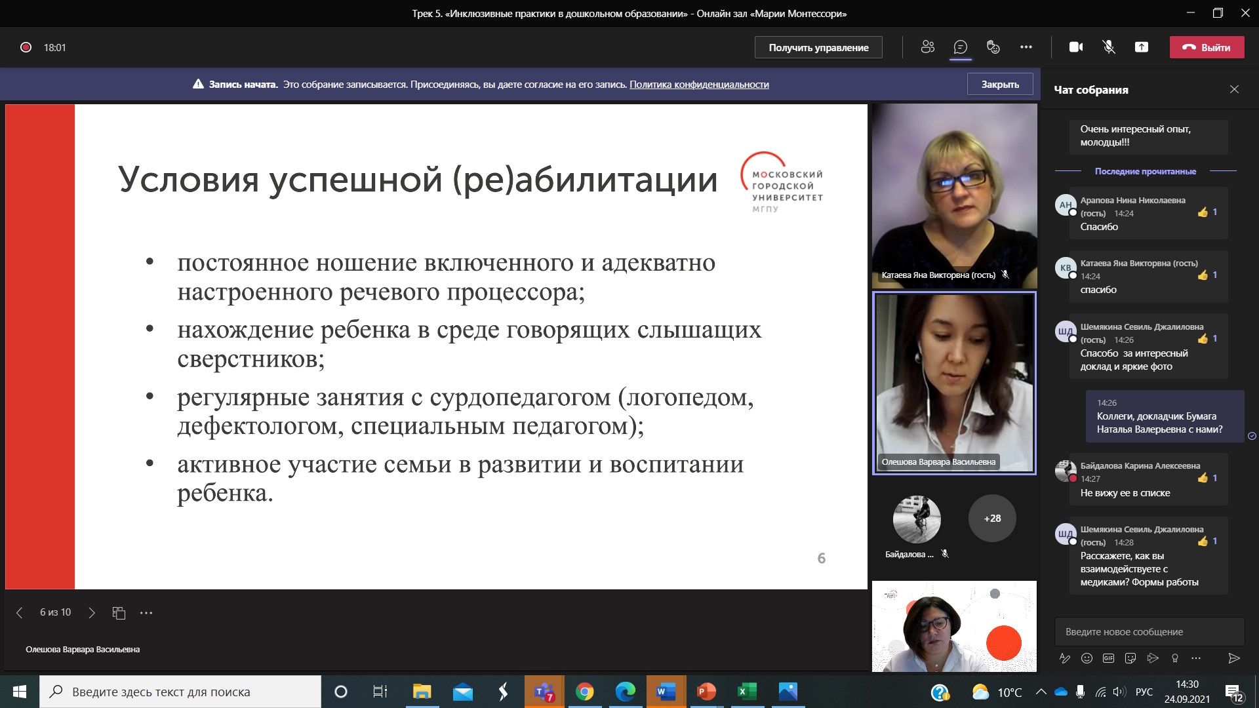This screenshot has height=708, width=1259.
Task: Open more actions menu in meeting toolbar
Action: coord(1026,47)
